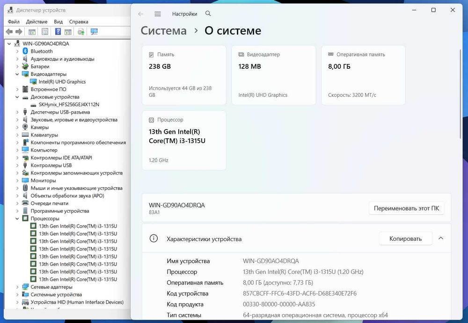Click the Bluetooth category icon
Screen dimensions: 468x323
point(25,51)
